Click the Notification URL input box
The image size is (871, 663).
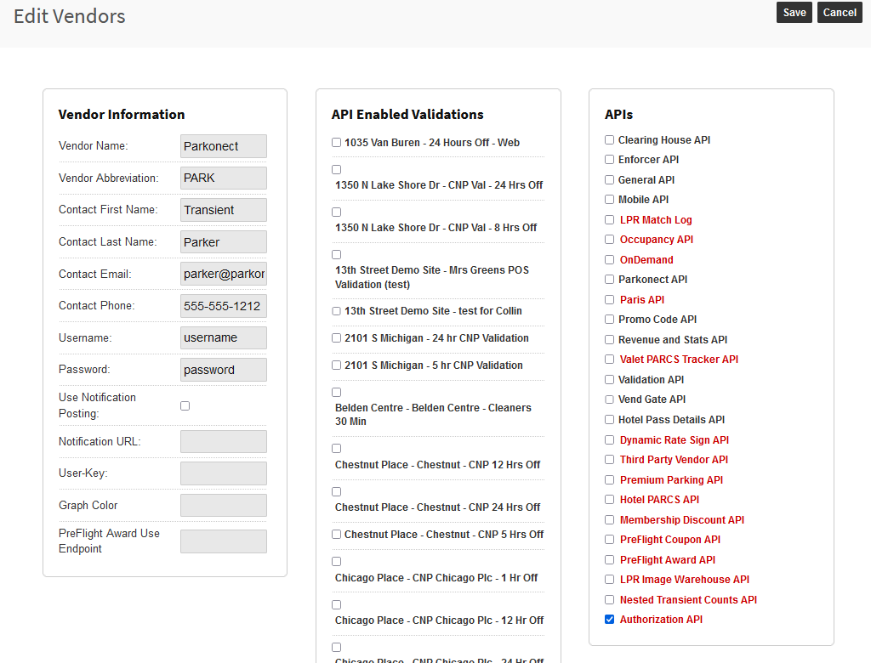[224, 442]
